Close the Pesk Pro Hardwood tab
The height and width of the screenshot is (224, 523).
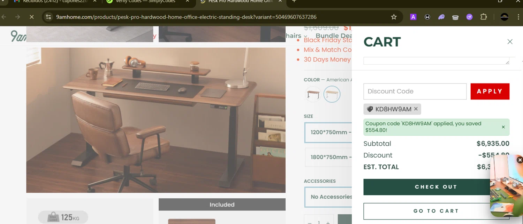coord(280,1)
